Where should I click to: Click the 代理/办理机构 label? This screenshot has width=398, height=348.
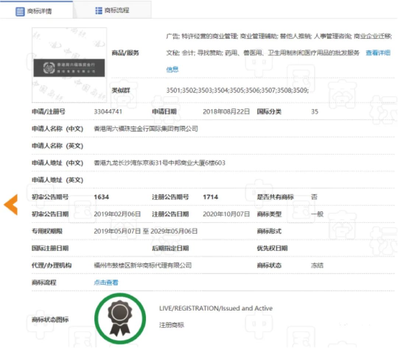52,265
